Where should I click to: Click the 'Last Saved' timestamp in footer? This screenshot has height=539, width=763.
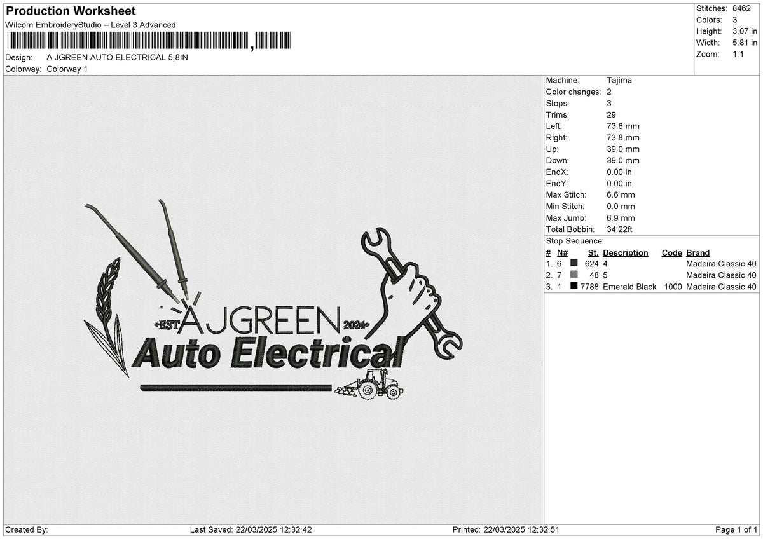tap(251, 529)
